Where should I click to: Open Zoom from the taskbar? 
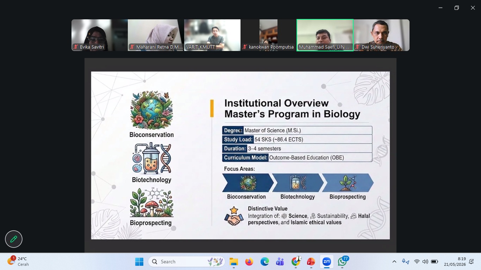tap(326, 262)
